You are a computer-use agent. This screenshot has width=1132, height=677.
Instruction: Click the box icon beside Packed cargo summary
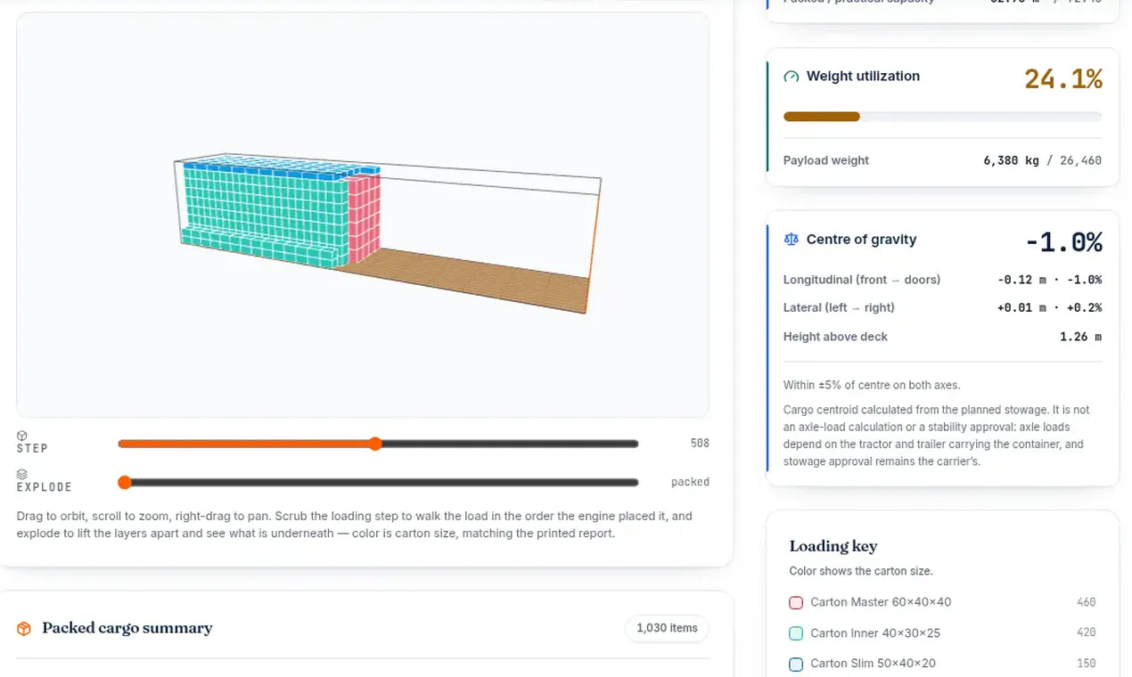point(24,629)
